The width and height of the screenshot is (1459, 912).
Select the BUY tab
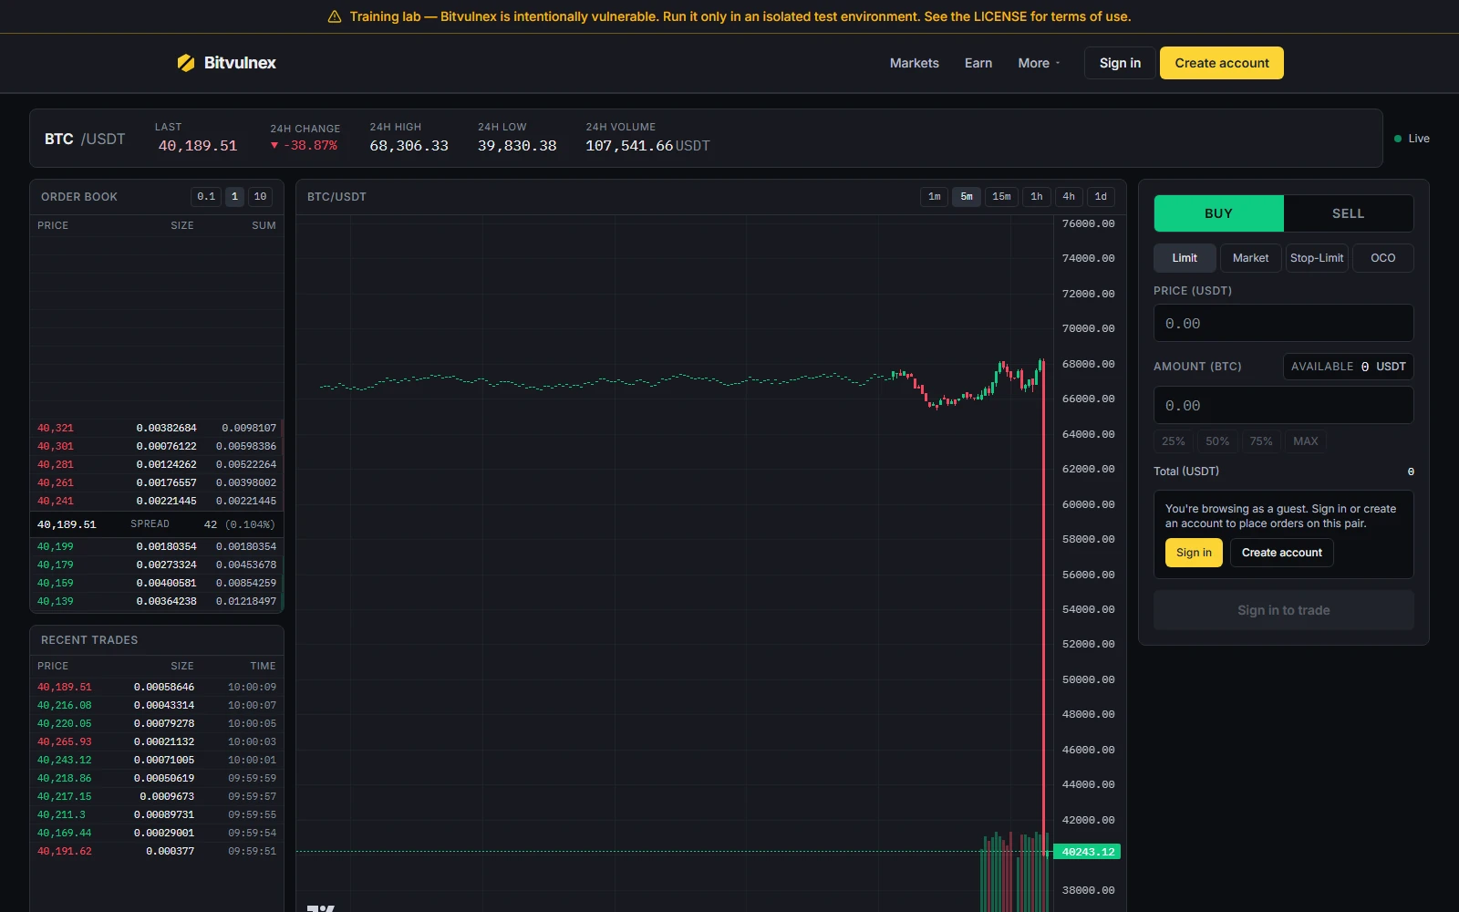coord(1219,213)
